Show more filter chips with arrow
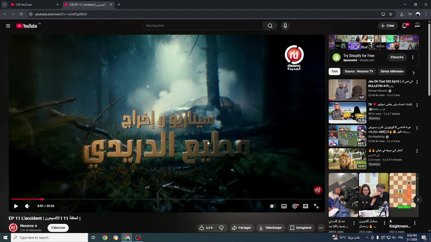The width and height of the screenshot is (431, 242). pos(413,73)
